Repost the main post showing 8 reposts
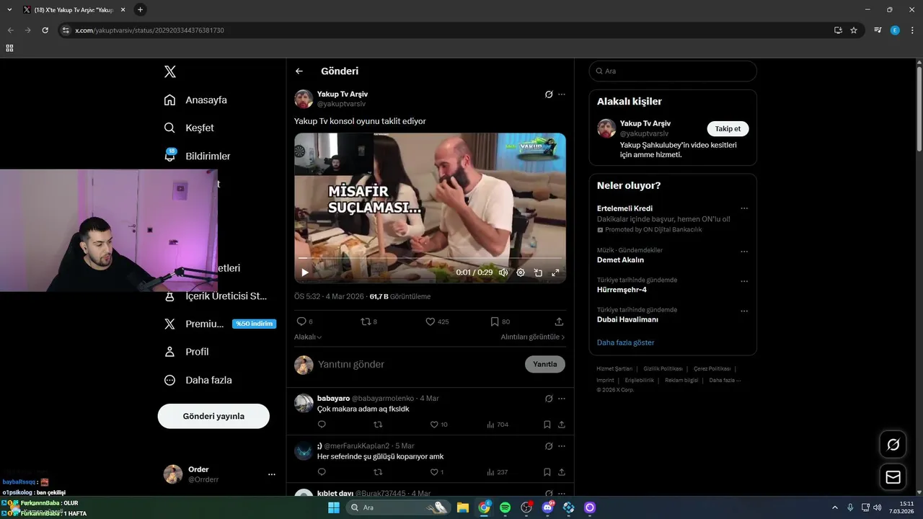 pos(366,321)
